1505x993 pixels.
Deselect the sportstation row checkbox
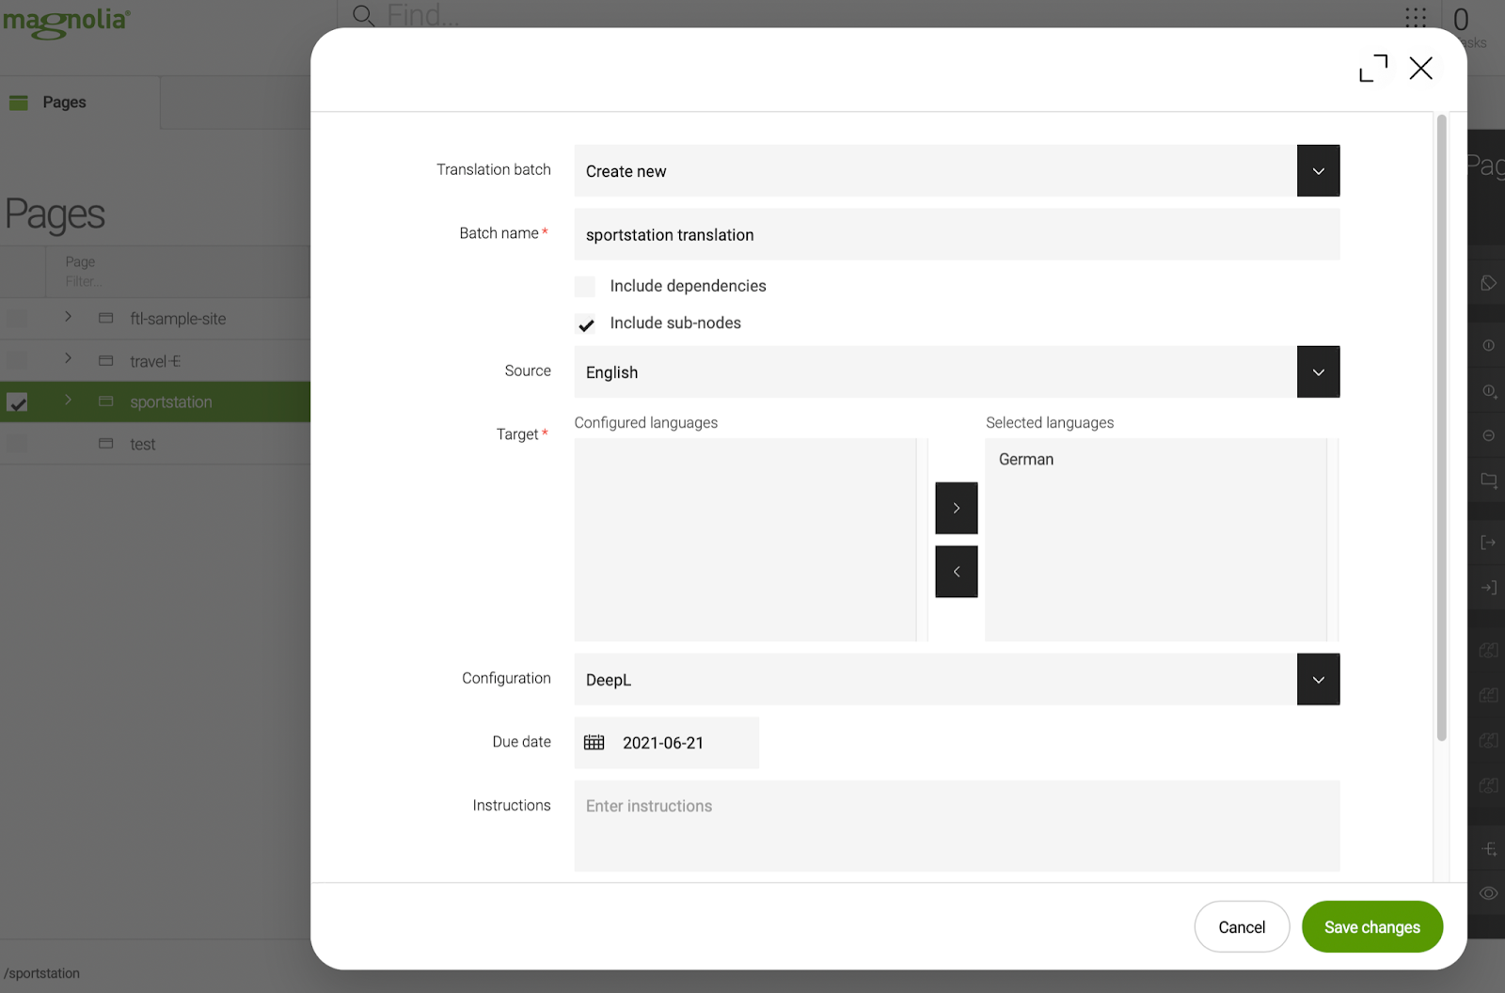tap(17, 402)
